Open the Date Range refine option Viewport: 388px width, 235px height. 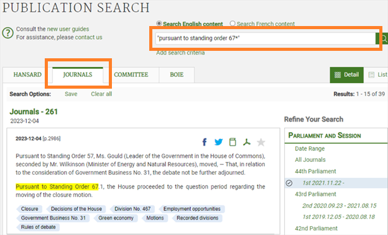[310, 149]
